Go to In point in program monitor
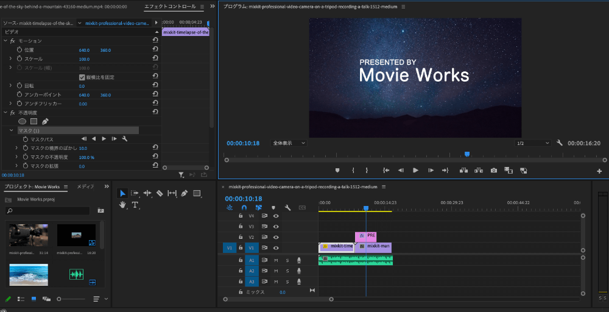The width and height of the screenshot is (609, 312). [x=386, y=170]
